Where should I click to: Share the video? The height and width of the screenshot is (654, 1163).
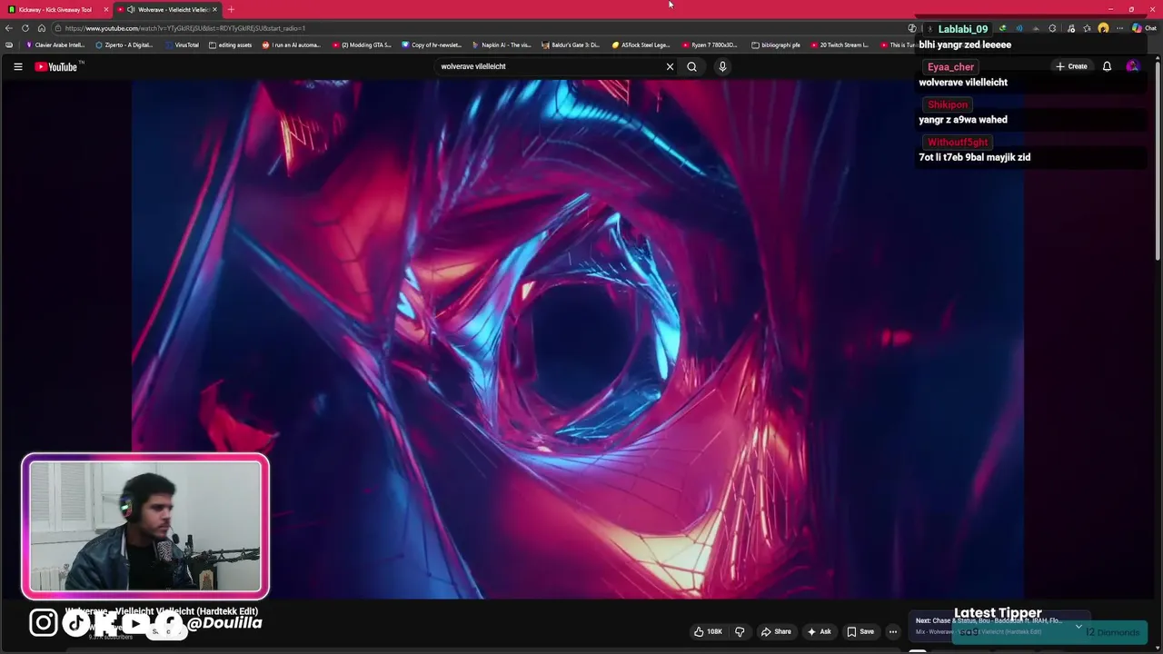(x=776, y=631)
